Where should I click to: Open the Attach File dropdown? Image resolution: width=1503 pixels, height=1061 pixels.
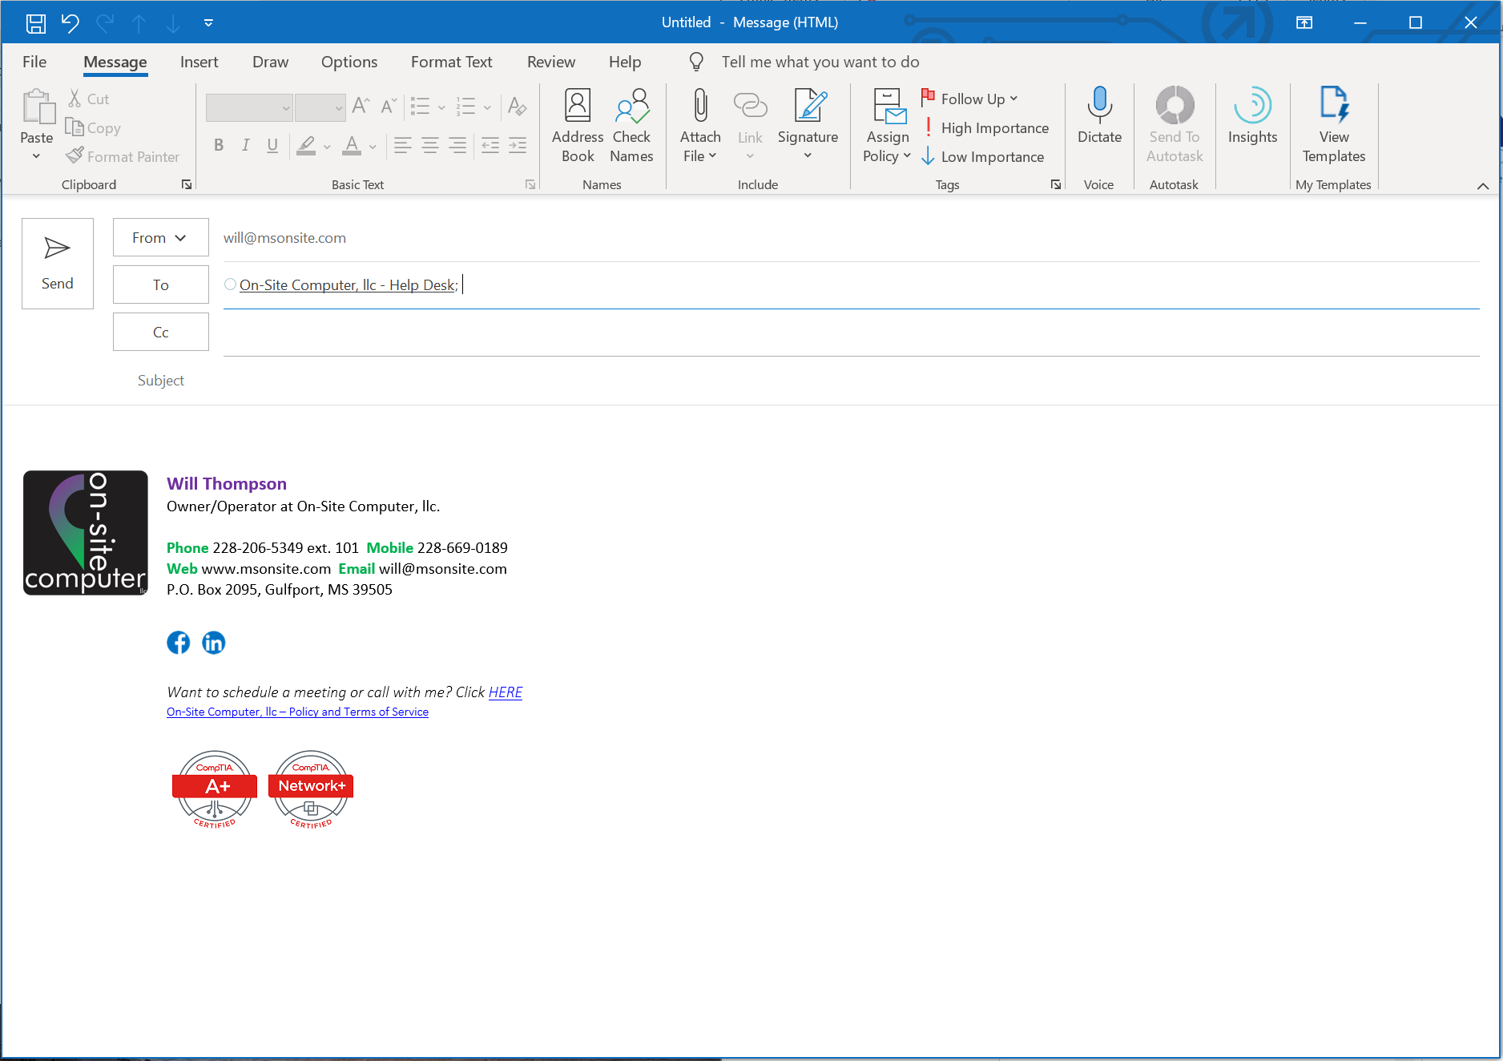click(700, 126)
